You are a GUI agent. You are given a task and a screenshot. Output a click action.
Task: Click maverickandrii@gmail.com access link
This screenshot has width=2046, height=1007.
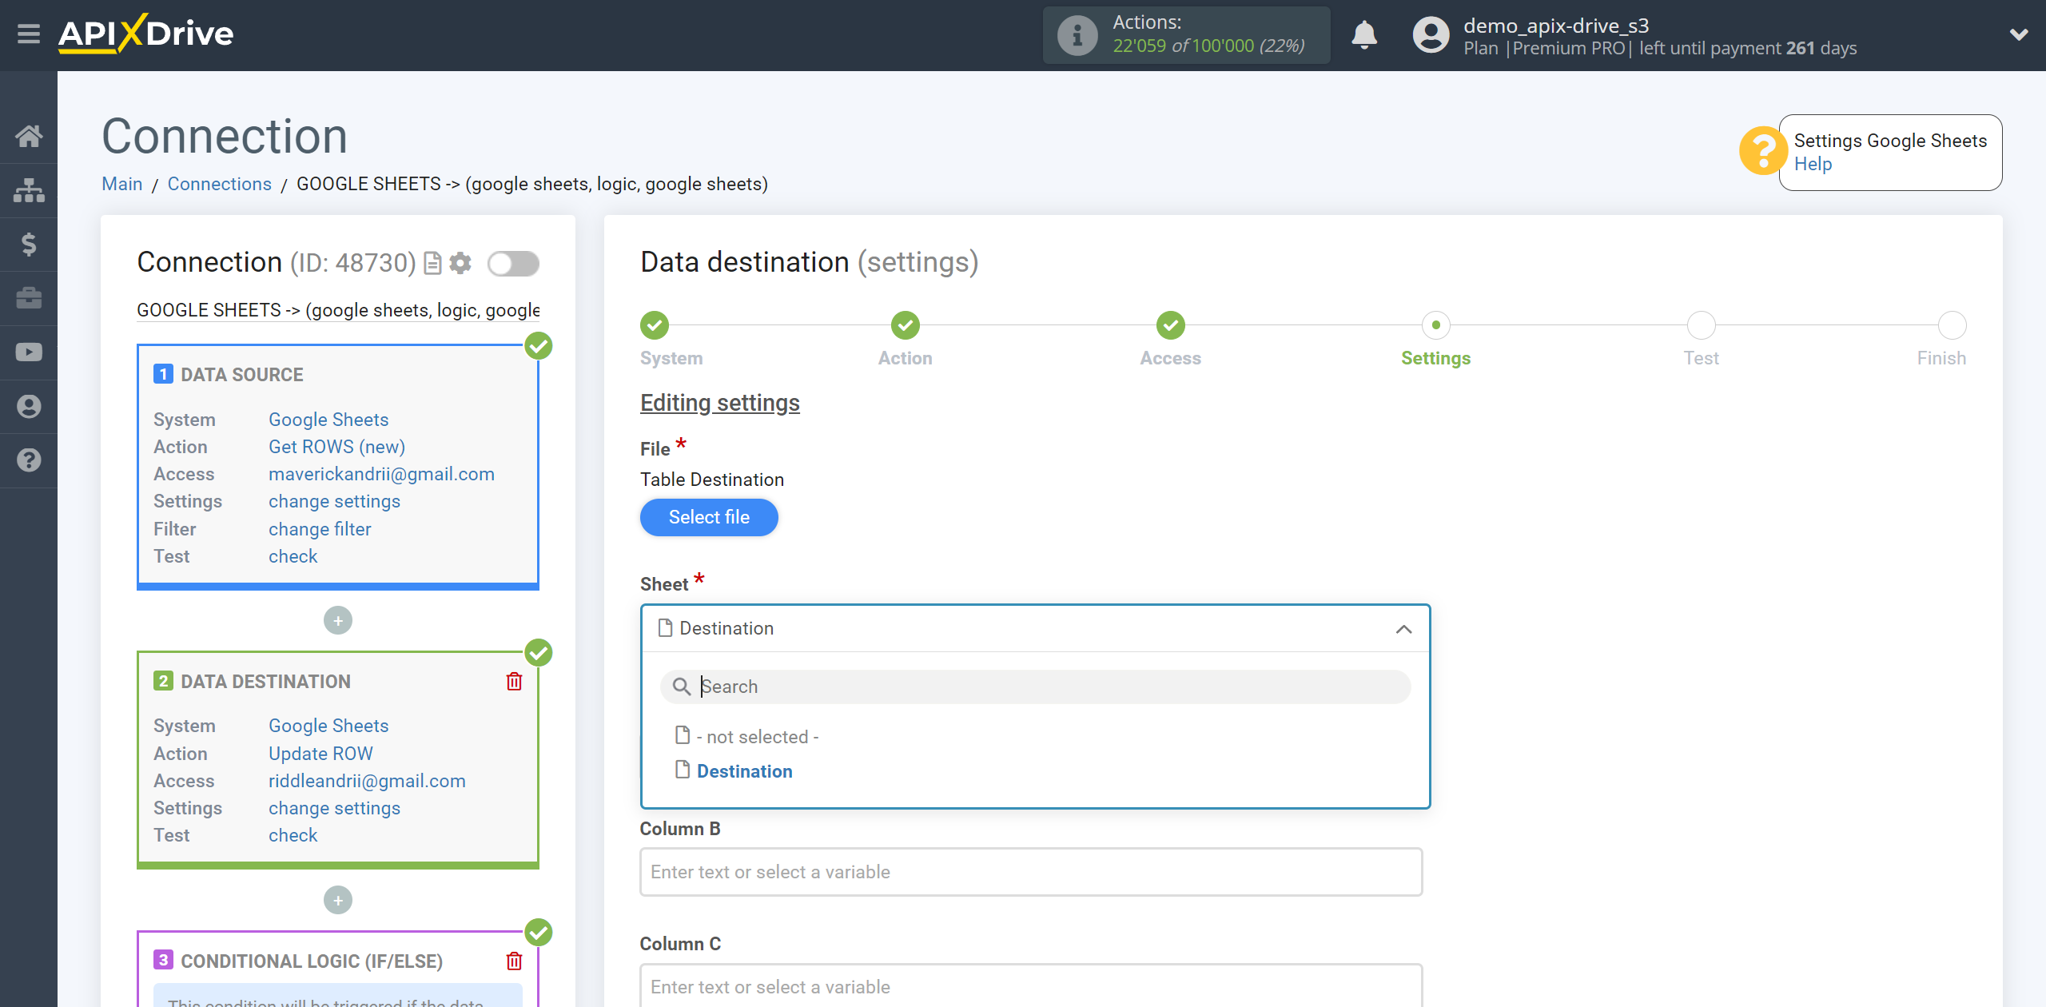click(381, 474)
